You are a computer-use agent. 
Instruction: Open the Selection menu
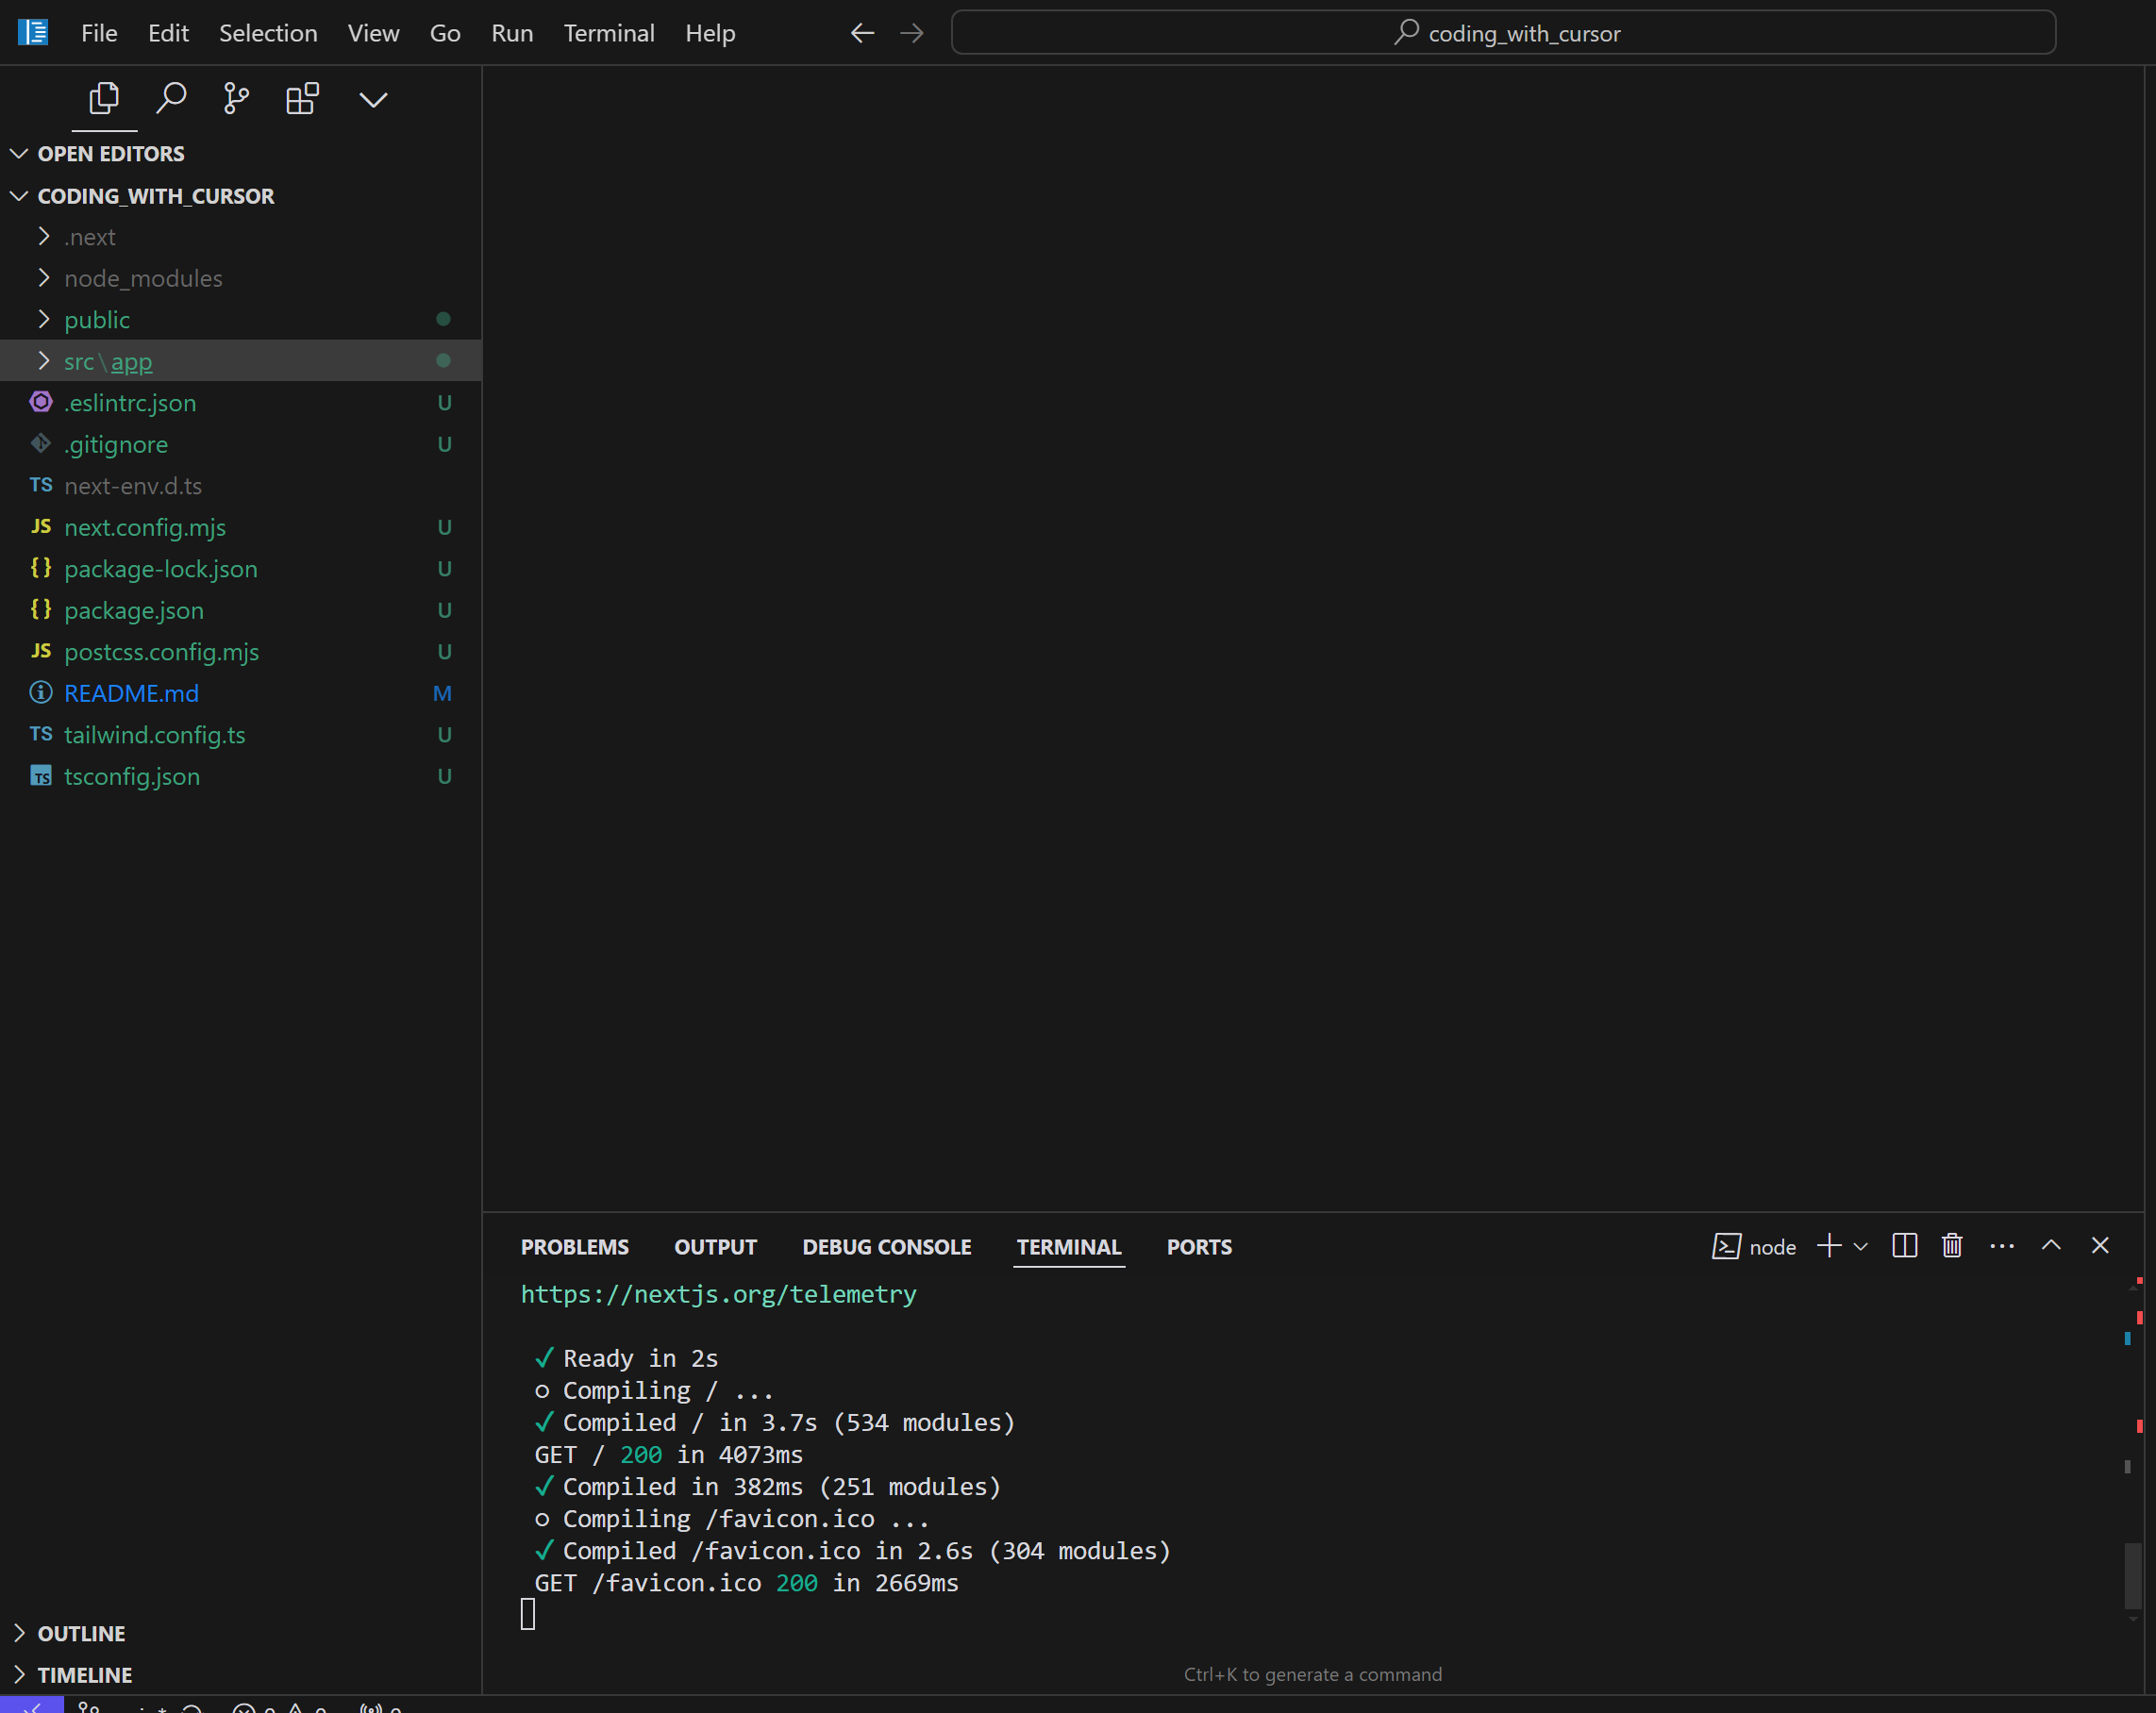268,33
